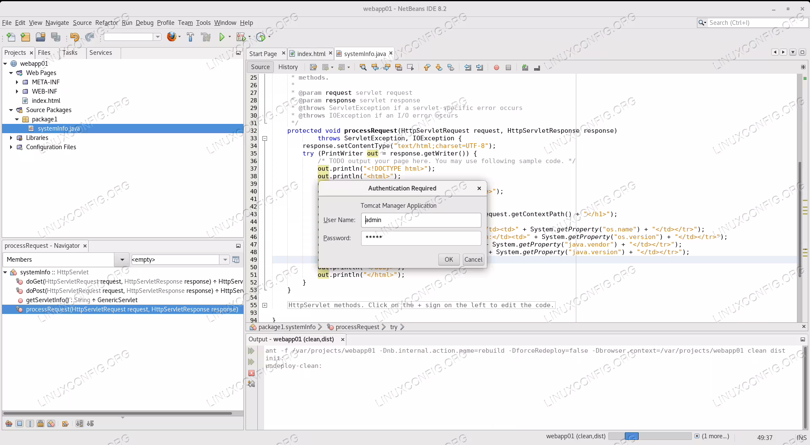
Task: Expand the WEB-INF folder
Action: (x=17, y=91)
